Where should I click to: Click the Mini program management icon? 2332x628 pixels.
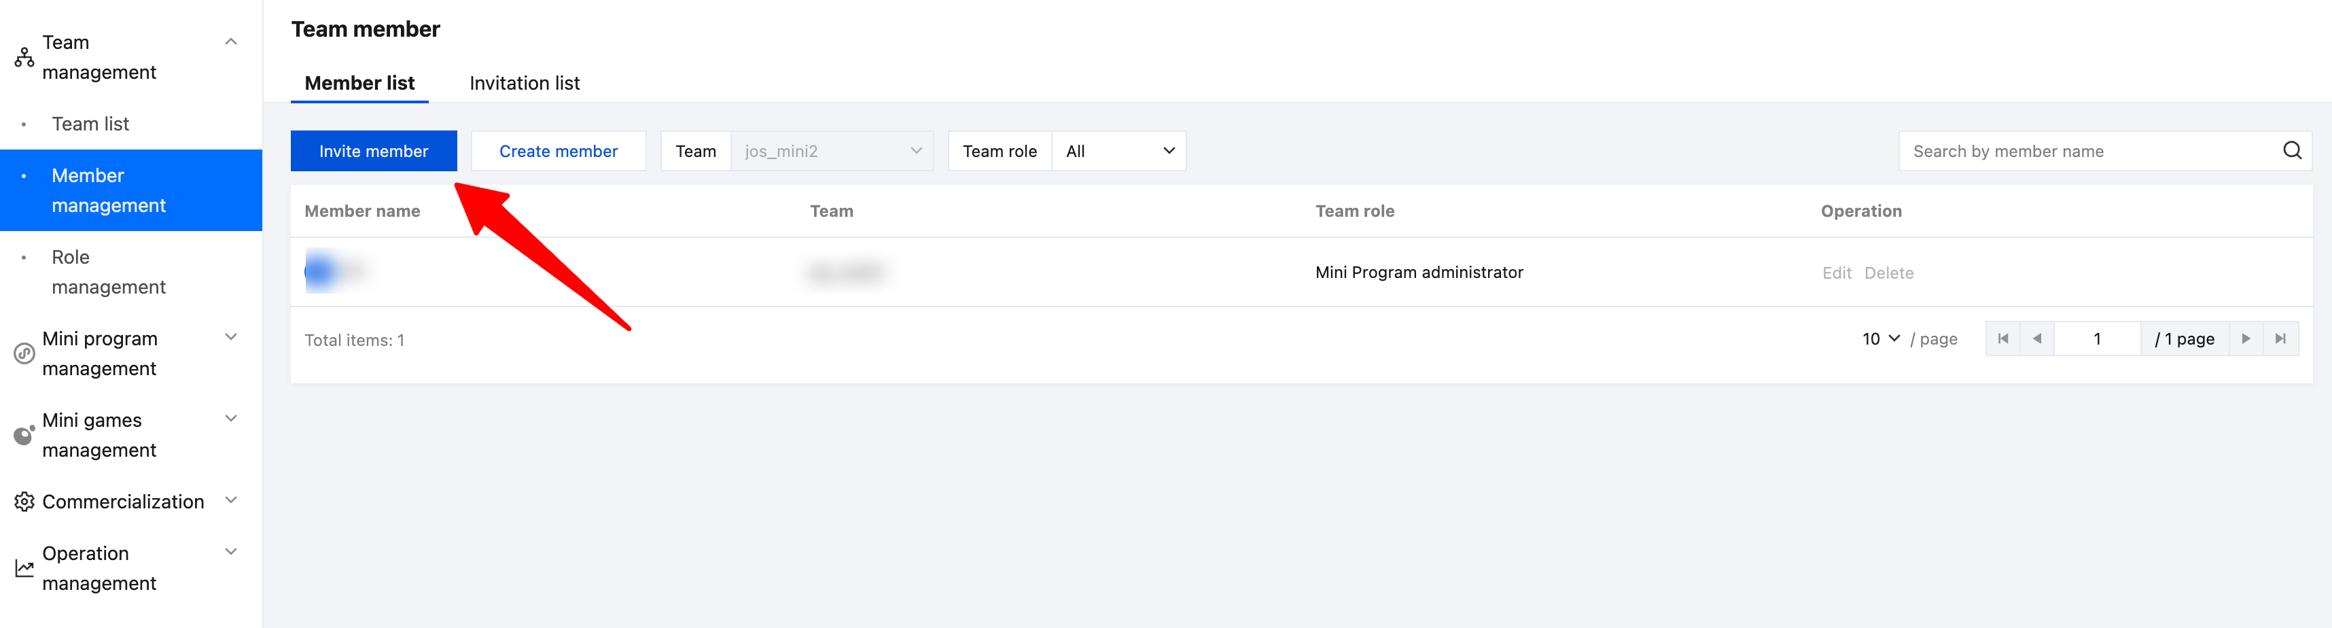pos(24,354)
